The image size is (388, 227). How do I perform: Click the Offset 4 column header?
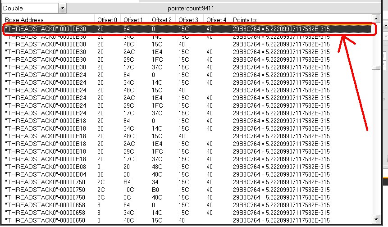pyautogui.click(x=216, y=20)
